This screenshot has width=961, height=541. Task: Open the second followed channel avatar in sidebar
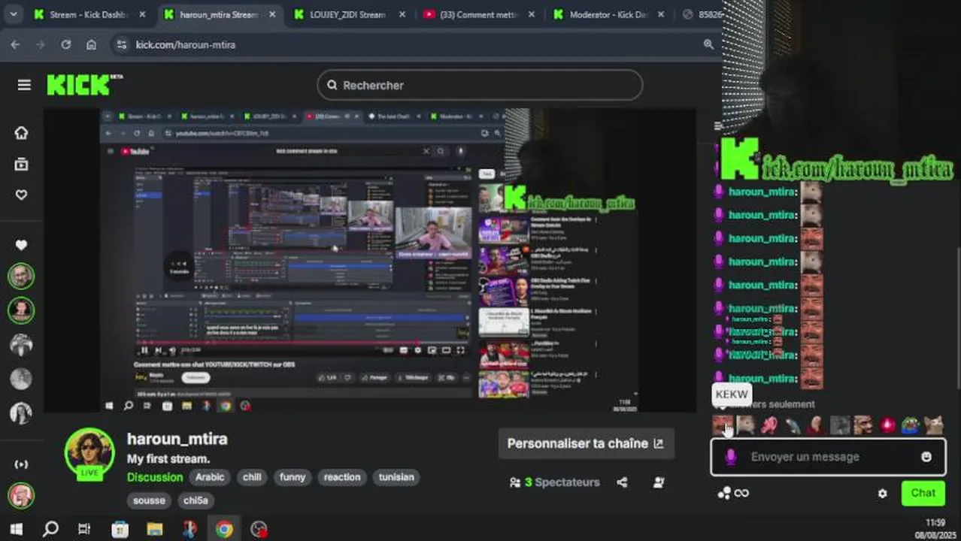pyautogui.click(x=21, y=310)
